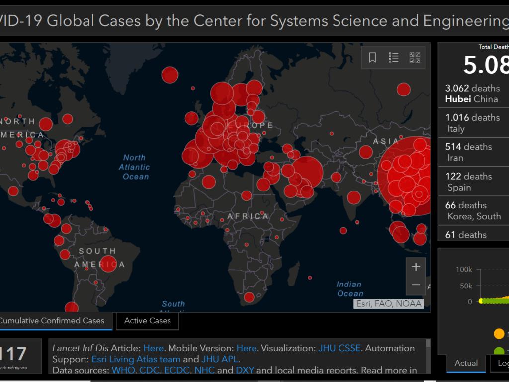Select Hubei China in deaths list
Viewport: 509px width, 382px height.
[472, 94]
